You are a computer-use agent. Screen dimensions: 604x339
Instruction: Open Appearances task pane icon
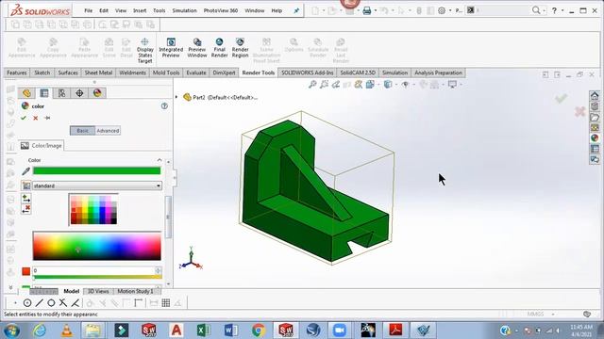(595, 138)
